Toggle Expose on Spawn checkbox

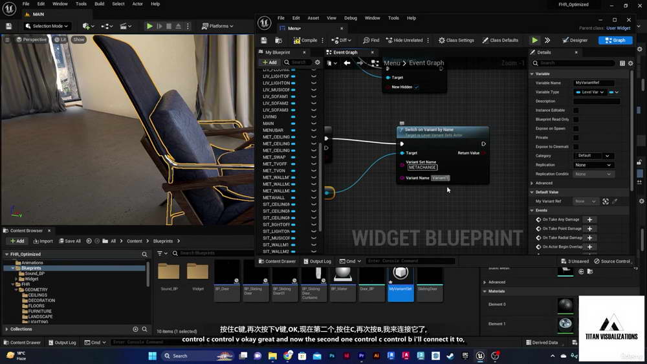[576, 128]
